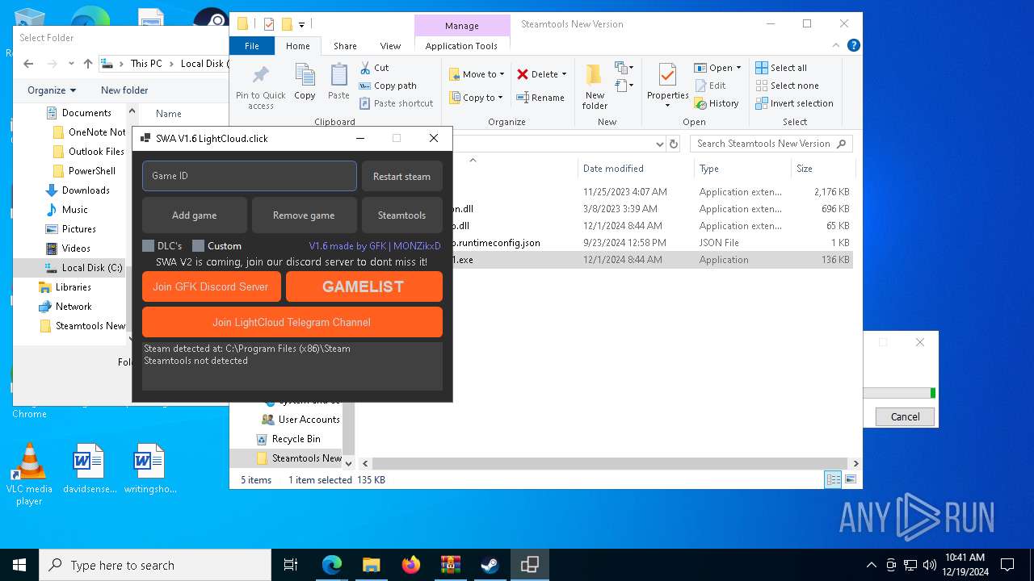Click the Restart steam button
The width and height of the screenshot is (1034, 581).
401,177
